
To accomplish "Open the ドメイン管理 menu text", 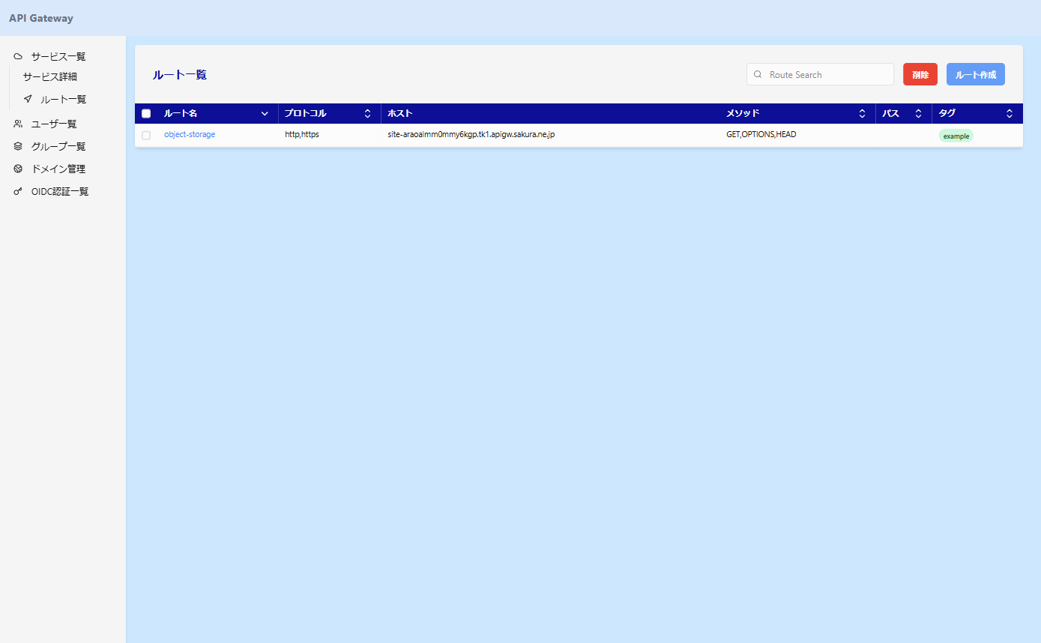I will 58,169.
